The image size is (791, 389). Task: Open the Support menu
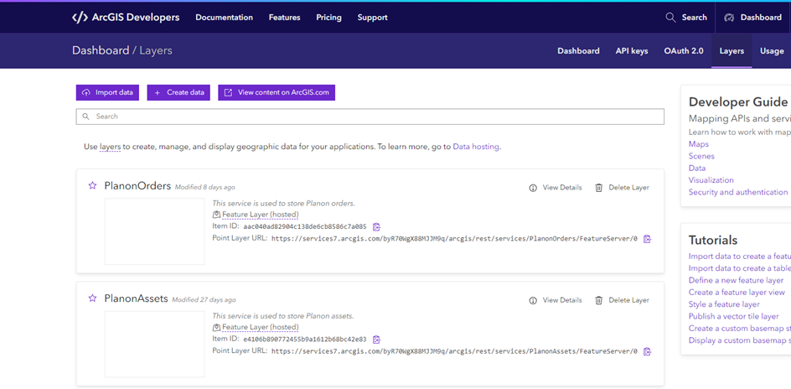pyautogui.click(x=373, y=18)
